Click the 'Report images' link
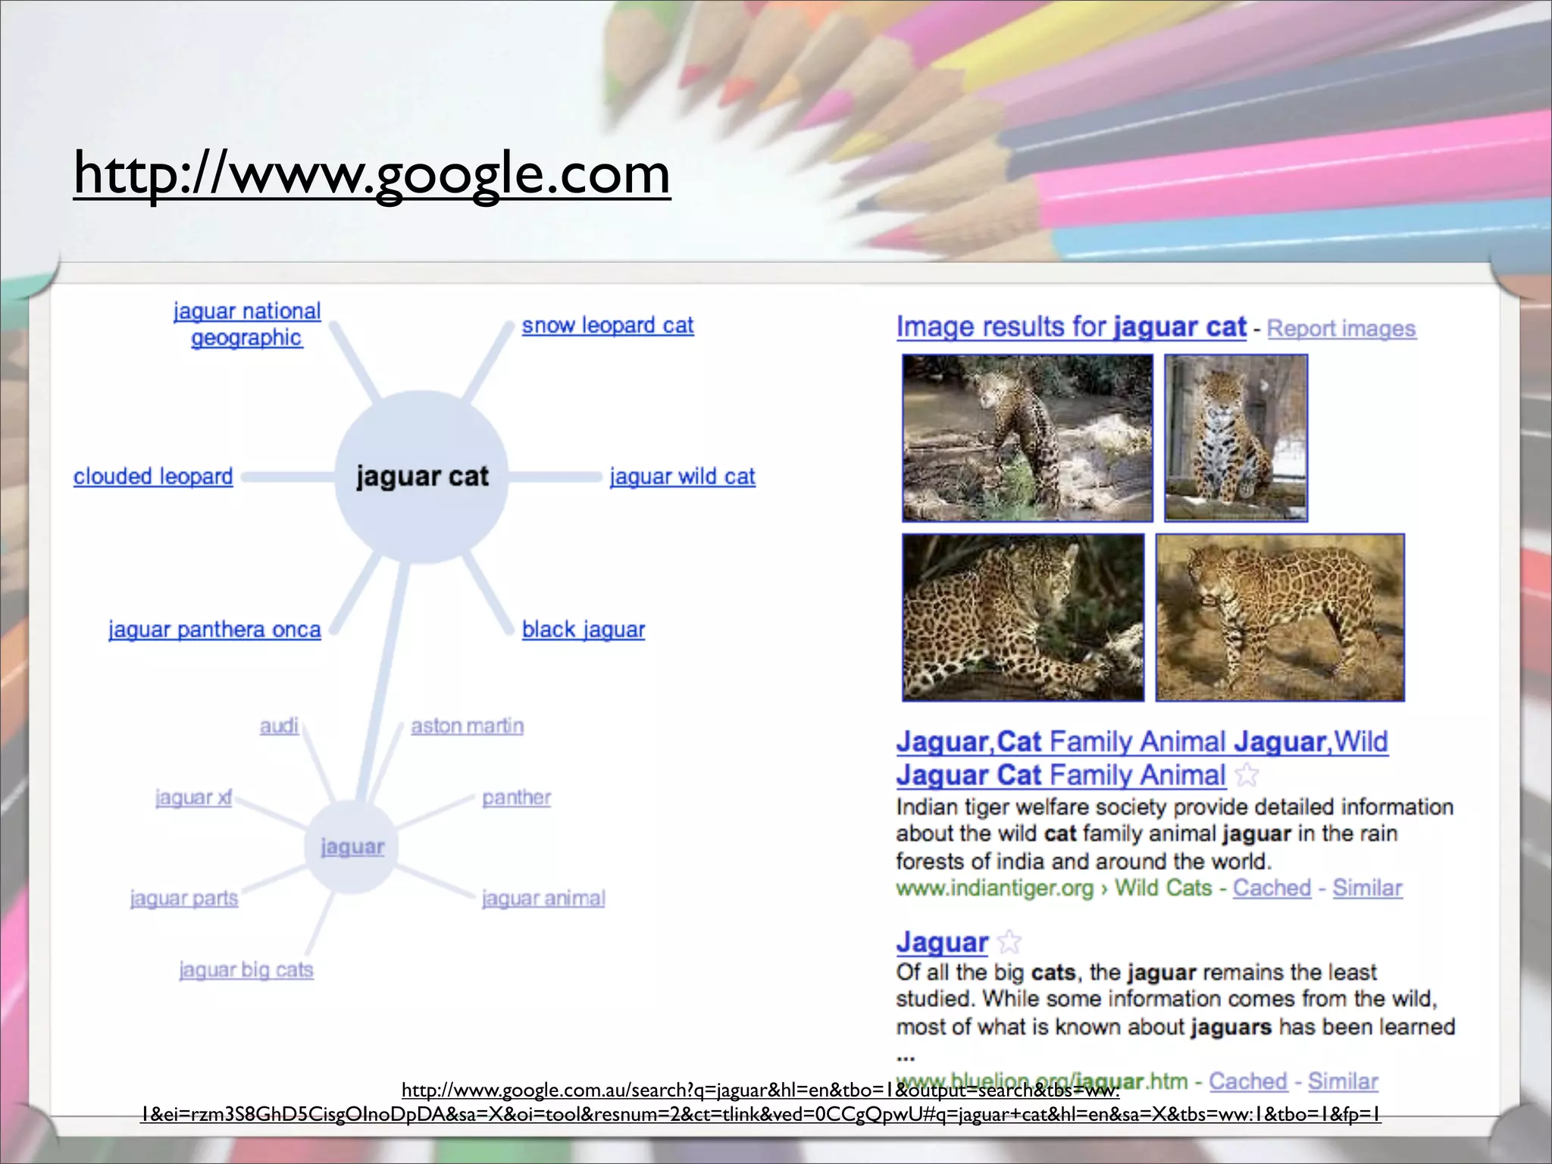 pos(1341,329)
